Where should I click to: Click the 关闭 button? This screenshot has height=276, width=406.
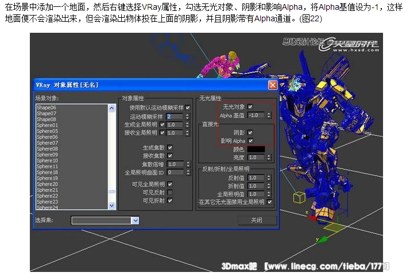click(257, 220)
